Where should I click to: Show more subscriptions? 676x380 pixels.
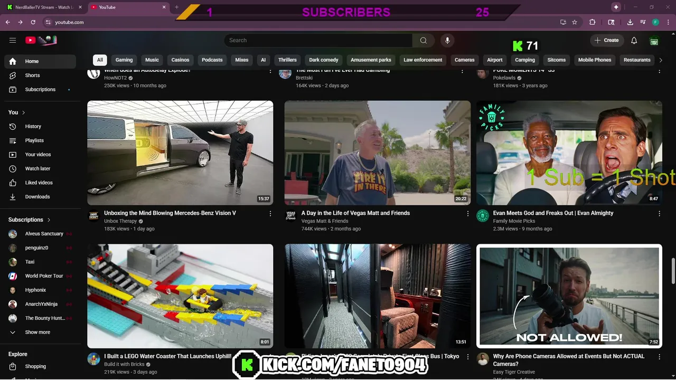click(x=40, y=332)
